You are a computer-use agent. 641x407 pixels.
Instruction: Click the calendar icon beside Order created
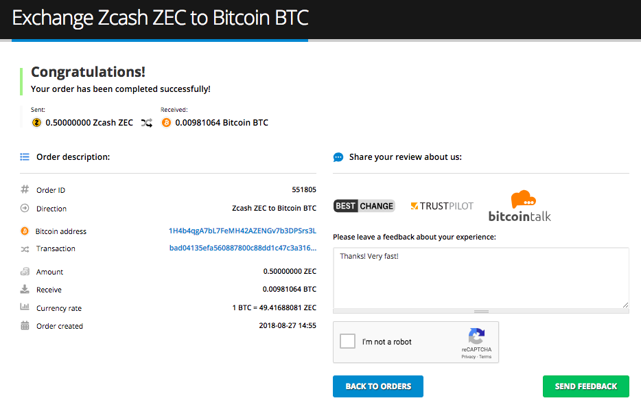25,326
